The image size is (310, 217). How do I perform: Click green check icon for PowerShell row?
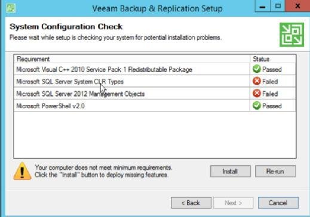click(x=257, y=106)
